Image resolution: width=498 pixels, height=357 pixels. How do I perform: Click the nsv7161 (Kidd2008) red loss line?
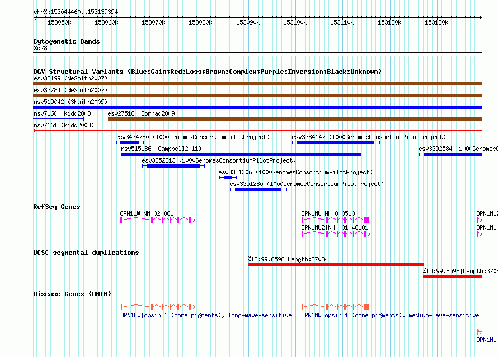(x=257, y=131)
